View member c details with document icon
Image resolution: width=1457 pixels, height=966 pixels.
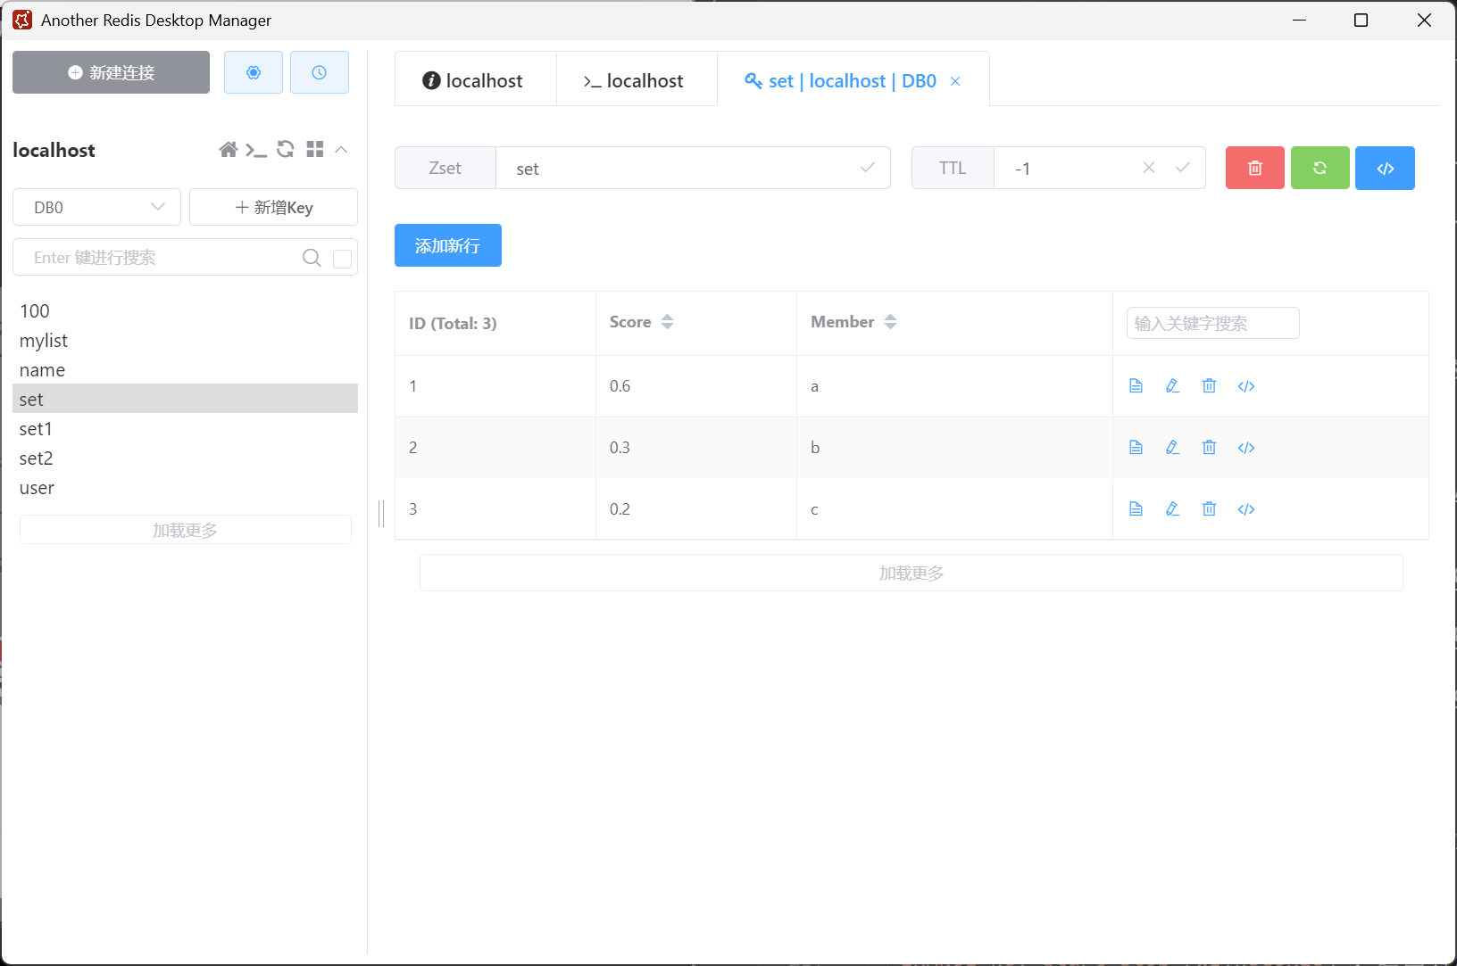click(1136, 509)
